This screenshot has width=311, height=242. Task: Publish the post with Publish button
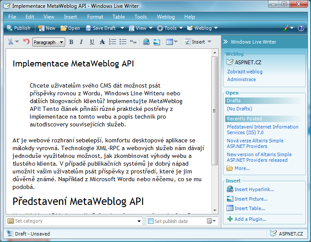(x=18, y=28)
